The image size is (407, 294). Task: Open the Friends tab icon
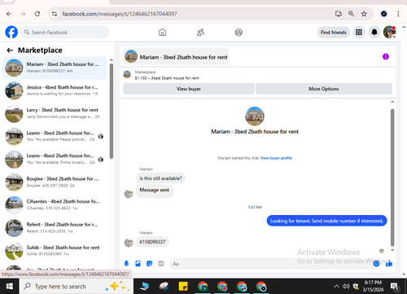point(200,33)
